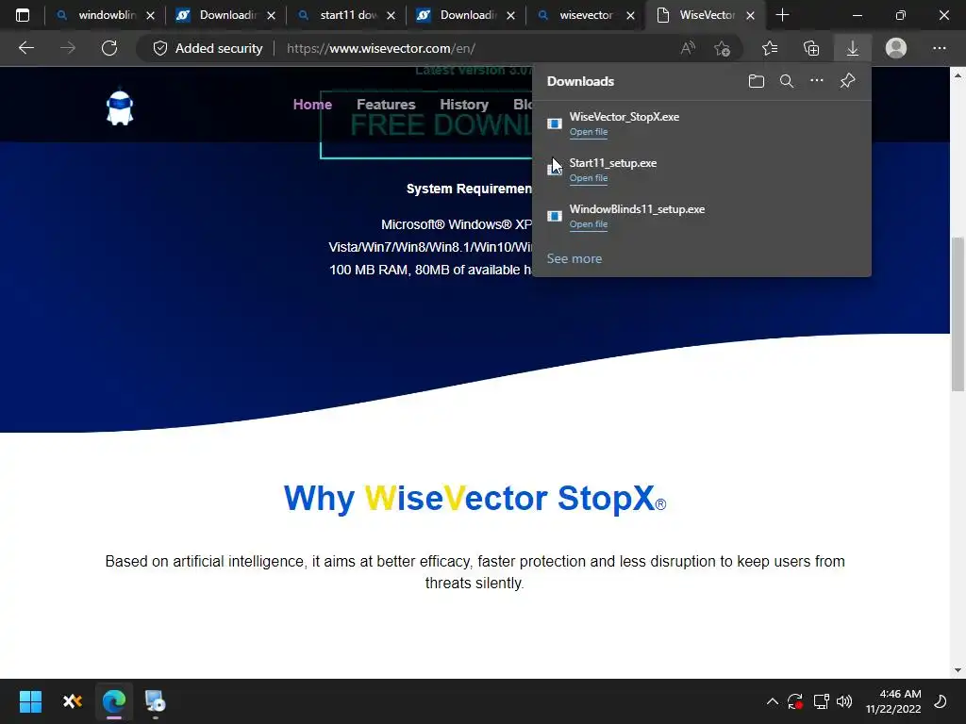Search downloads with the magnifier icon
966x724 pixels.
point(787,81)
